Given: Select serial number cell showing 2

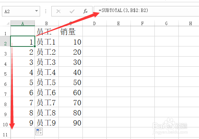Looking at the screenshot, I should tap(22, 51).
